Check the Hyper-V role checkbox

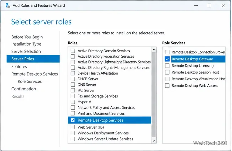tap(73, 102)
